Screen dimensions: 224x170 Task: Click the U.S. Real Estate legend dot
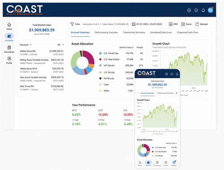(x=100, y=59)
